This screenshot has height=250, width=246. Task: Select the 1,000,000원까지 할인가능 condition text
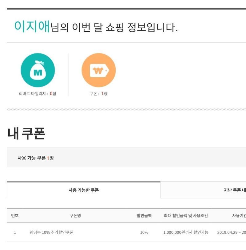(x=186, y=232)
